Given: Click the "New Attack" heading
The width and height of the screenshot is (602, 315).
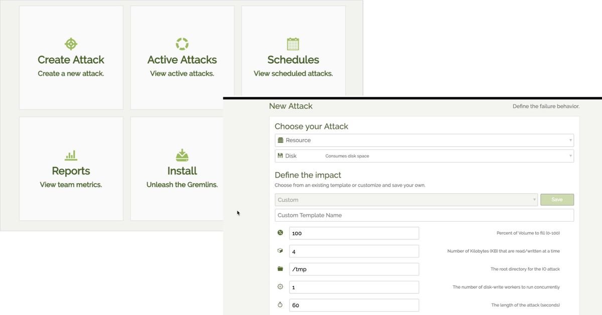Looking at the screenshot, I should tap(291, 106).
